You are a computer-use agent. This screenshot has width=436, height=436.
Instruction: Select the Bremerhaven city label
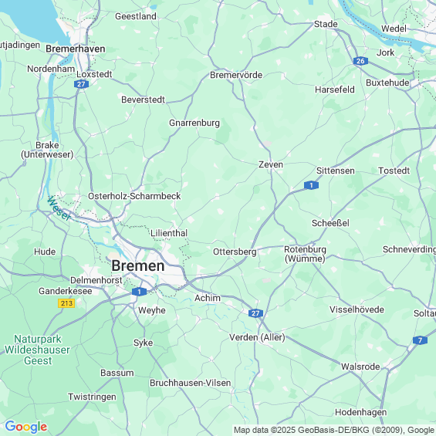(76, 49)
